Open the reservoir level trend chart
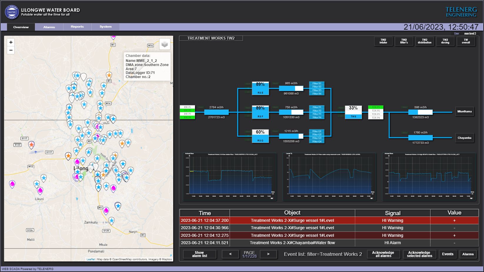Viewport: 484px width, 272px height. pyautogui.click(x=329, y=176)
